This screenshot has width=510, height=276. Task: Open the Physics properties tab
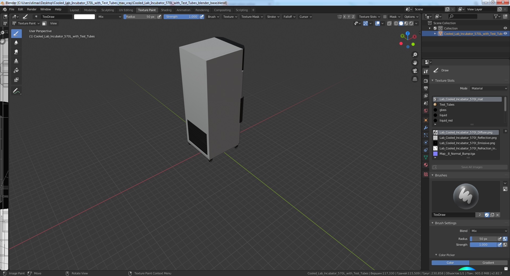[x=426, y=143]
